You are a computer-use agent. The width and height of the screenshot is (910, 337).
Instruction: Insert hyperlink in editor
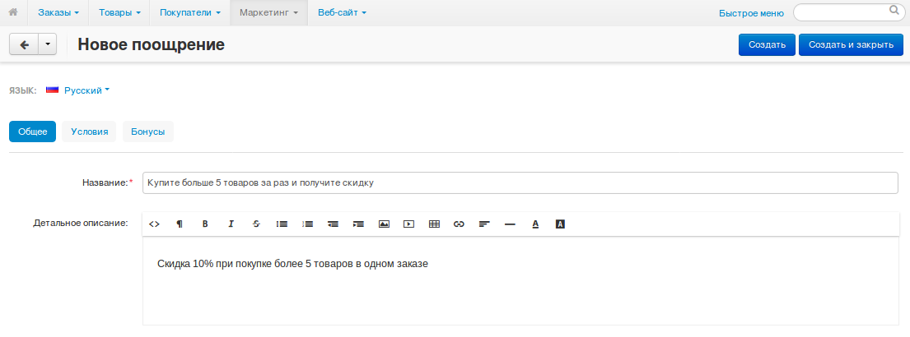pos(459,224)
